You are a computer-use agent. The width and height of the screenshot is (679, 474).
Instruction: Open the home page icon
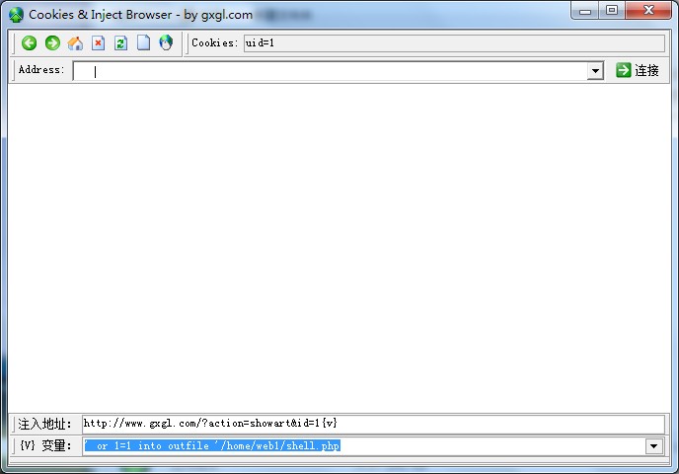point(75,42)
